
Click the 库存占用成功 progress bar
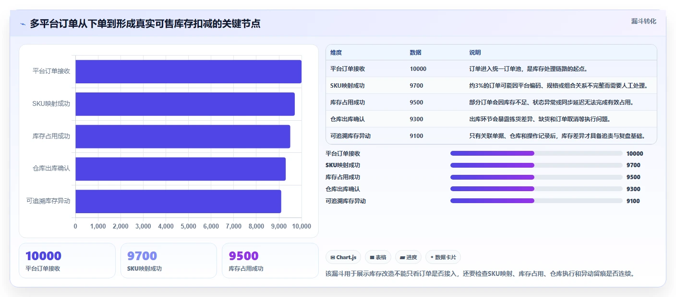tap(536, 177)
